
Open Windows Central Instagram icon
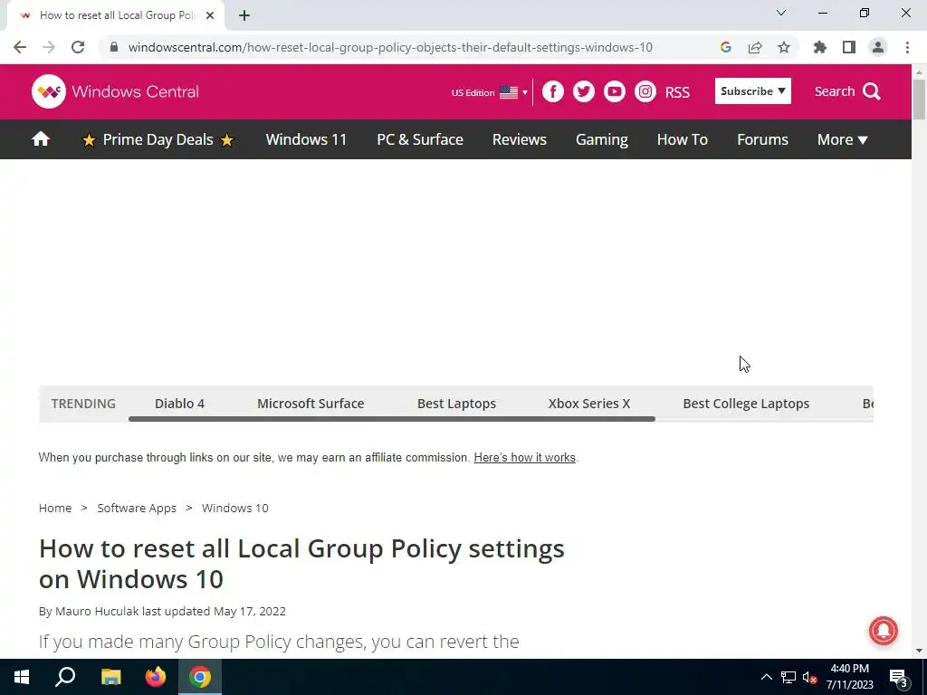[x=645, y=91]
